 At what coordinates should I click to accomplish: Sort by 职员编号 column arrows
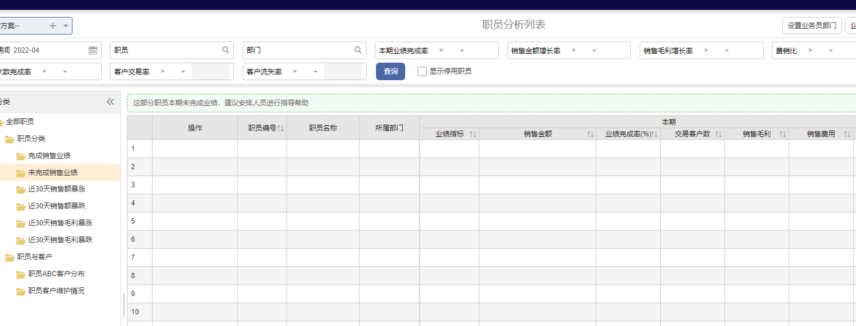[x=281, y=128]
